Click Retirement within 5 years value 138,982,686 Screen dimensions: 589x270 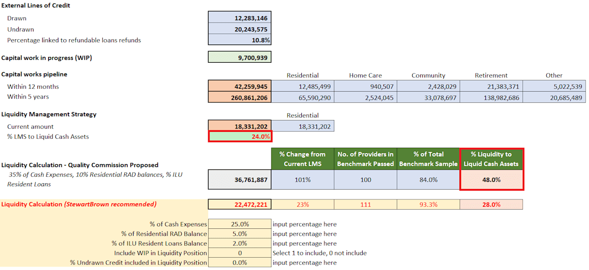(491, 97)
